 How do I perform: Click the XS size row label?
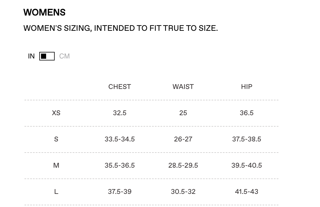[x=56, y=113]
